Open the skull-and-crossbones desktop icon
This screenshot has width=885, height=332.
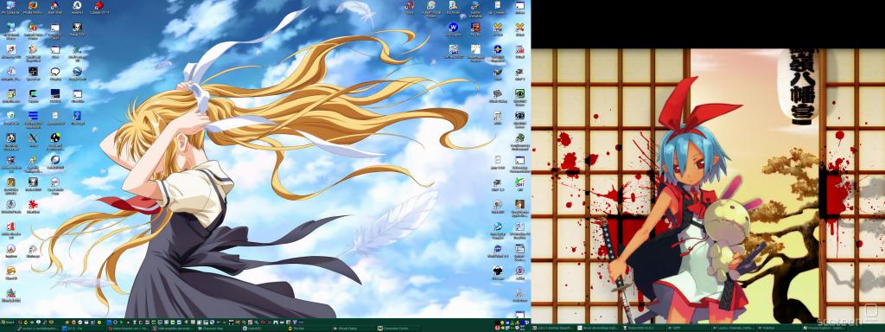[x=77, y=27]
